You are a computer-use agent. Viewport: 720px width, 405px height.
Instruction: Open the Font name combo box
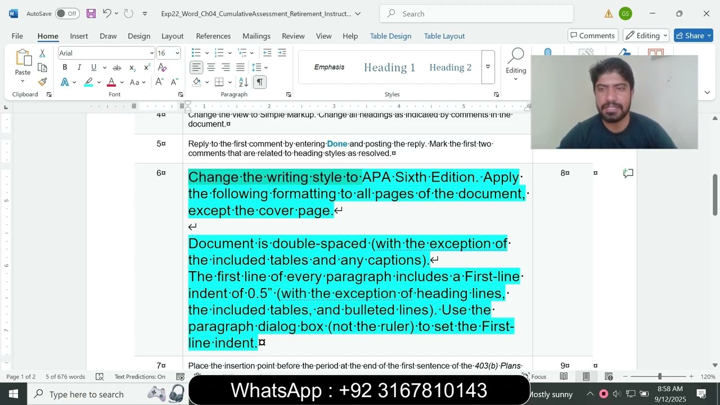tap(106, 53)
